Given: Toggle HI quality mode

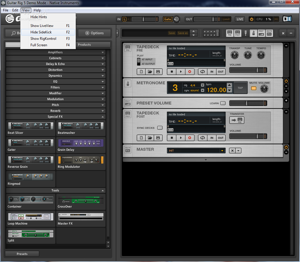Looking at the screenshot, I should (x=276, y=19).
